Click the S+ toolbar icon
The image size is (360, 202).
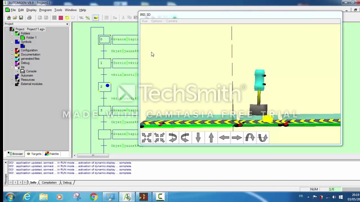pyautogui.click(x=115, y=18)
